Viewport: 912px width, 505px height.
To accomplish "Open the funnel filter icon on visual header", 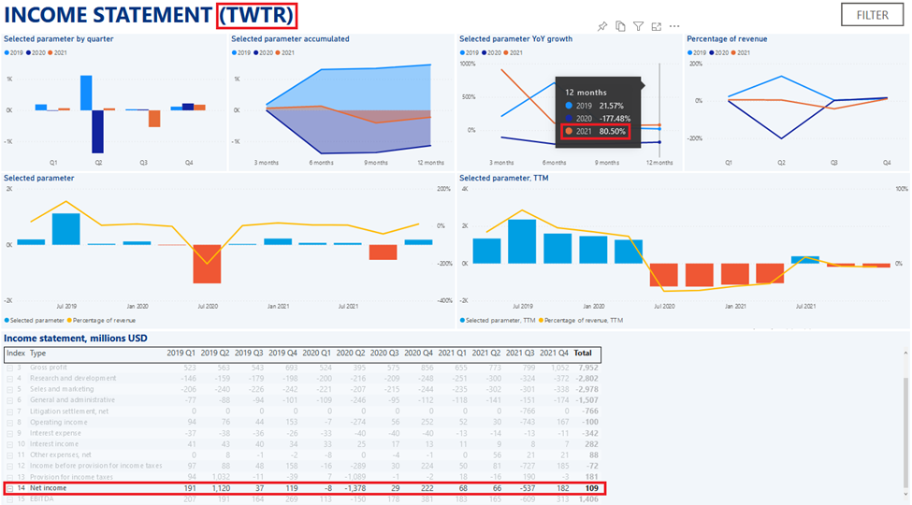I will [x=638, y=27].
